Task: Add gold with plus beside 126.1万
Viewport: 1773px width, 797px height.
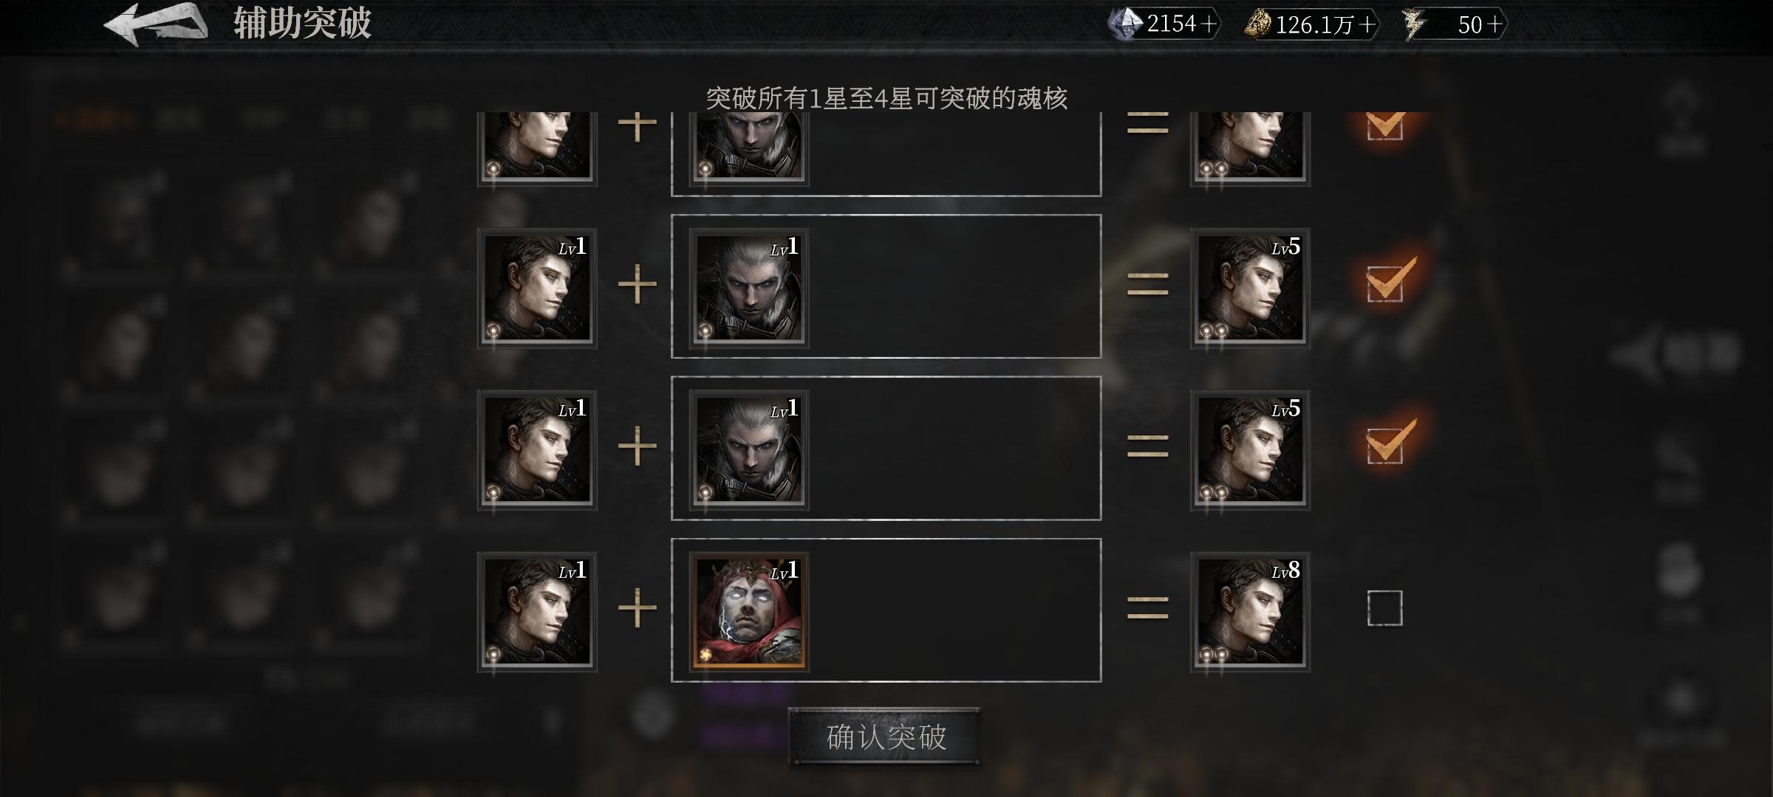Action: point(1367,24)
